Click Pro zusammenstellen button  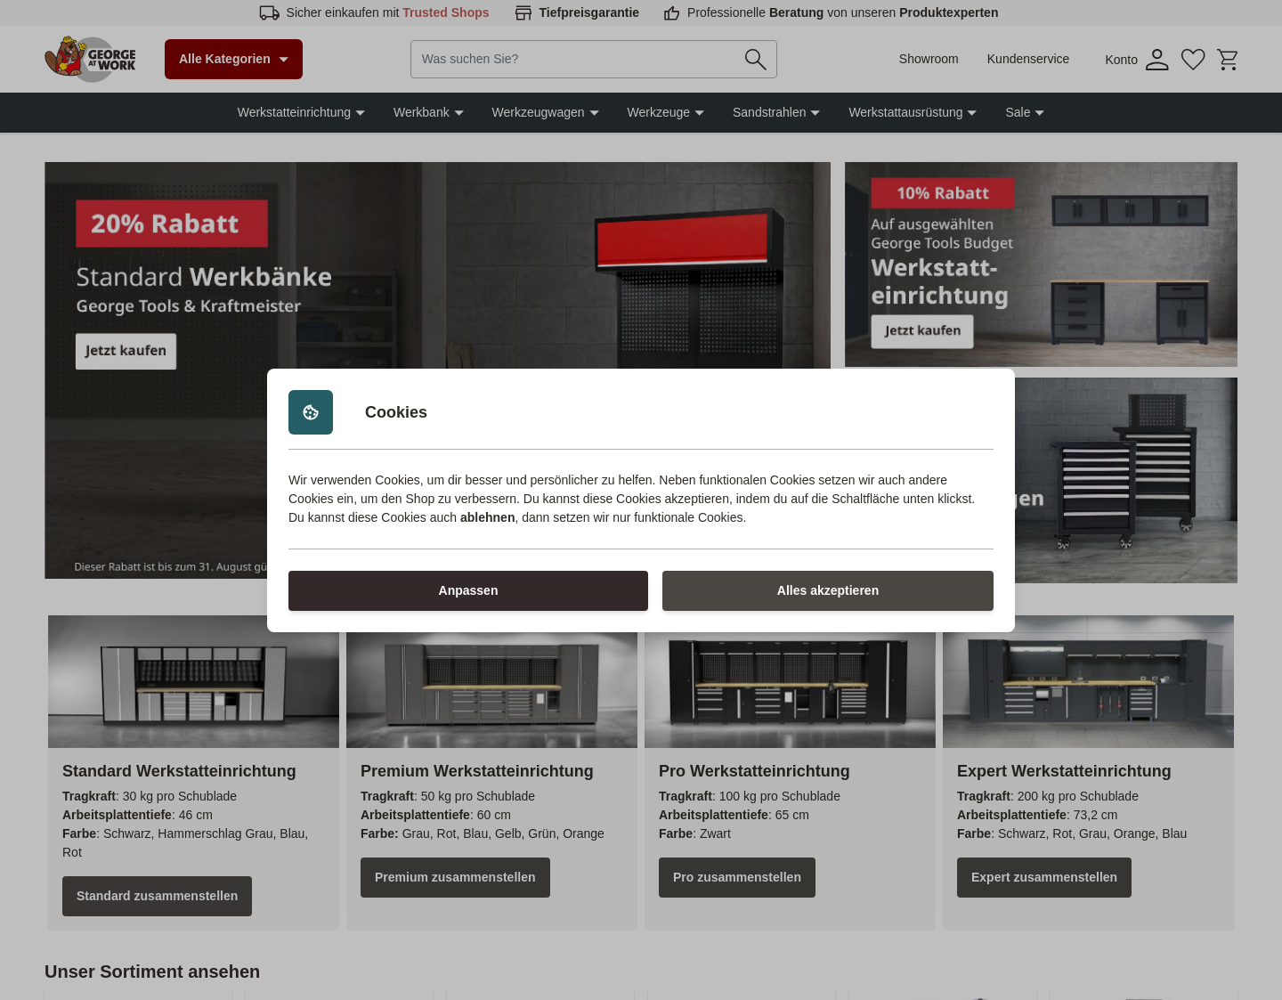click(737, 877)
